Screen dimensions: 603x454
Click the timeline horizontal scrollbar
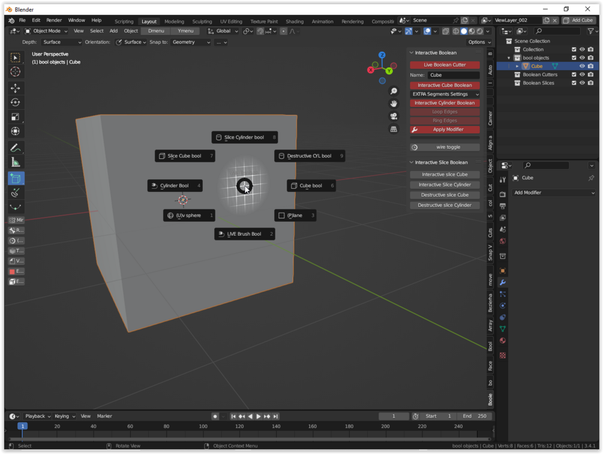(249, 439)
